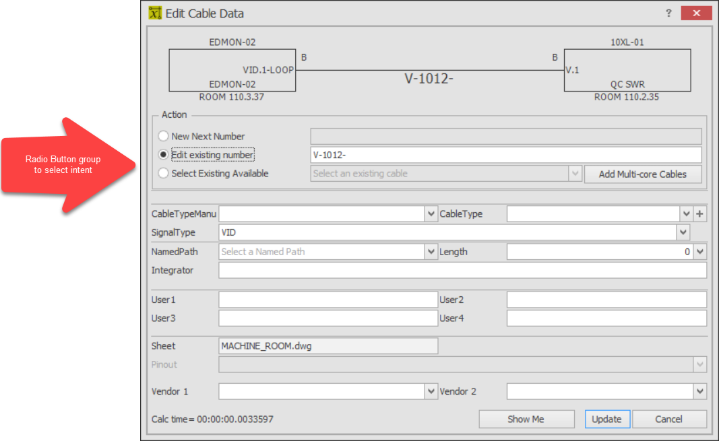Click the help question mark icon
This screenshot has height=441, width=719.
point(668,13)
